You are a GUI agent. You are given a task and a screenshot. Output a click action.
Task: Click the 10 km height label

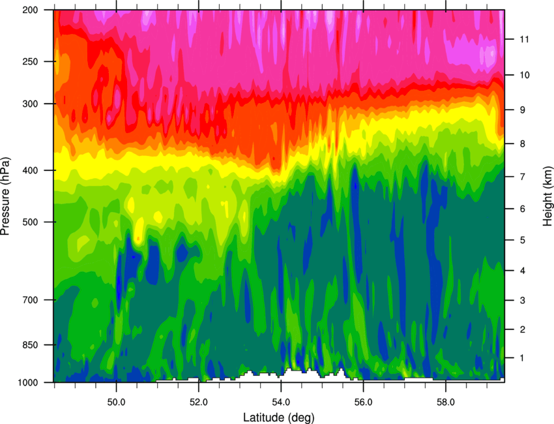524,75
